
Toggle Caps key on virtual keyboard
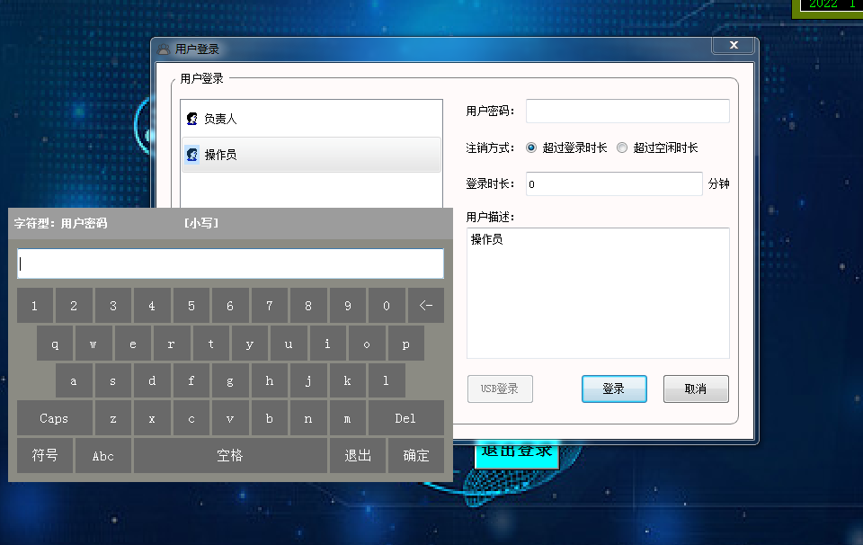click(55, 418)
